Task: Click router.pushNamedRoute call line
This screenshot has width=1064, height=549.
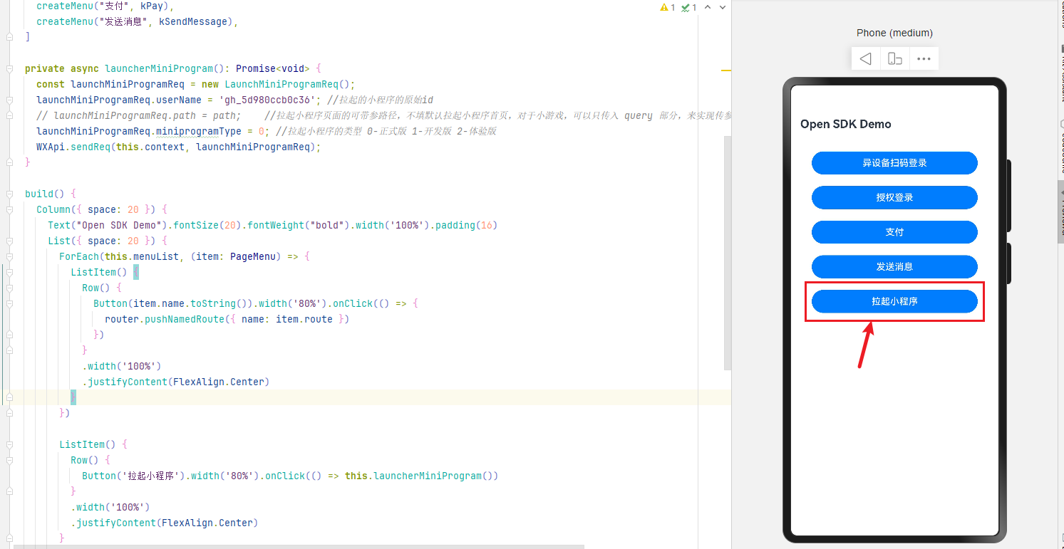Action: (227, 319)
